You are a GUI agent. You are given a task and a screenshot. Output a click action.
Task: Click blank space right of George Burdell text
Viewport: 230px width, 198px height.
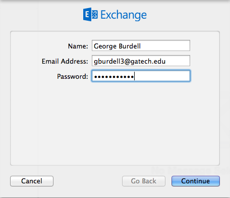click(165, 45)
